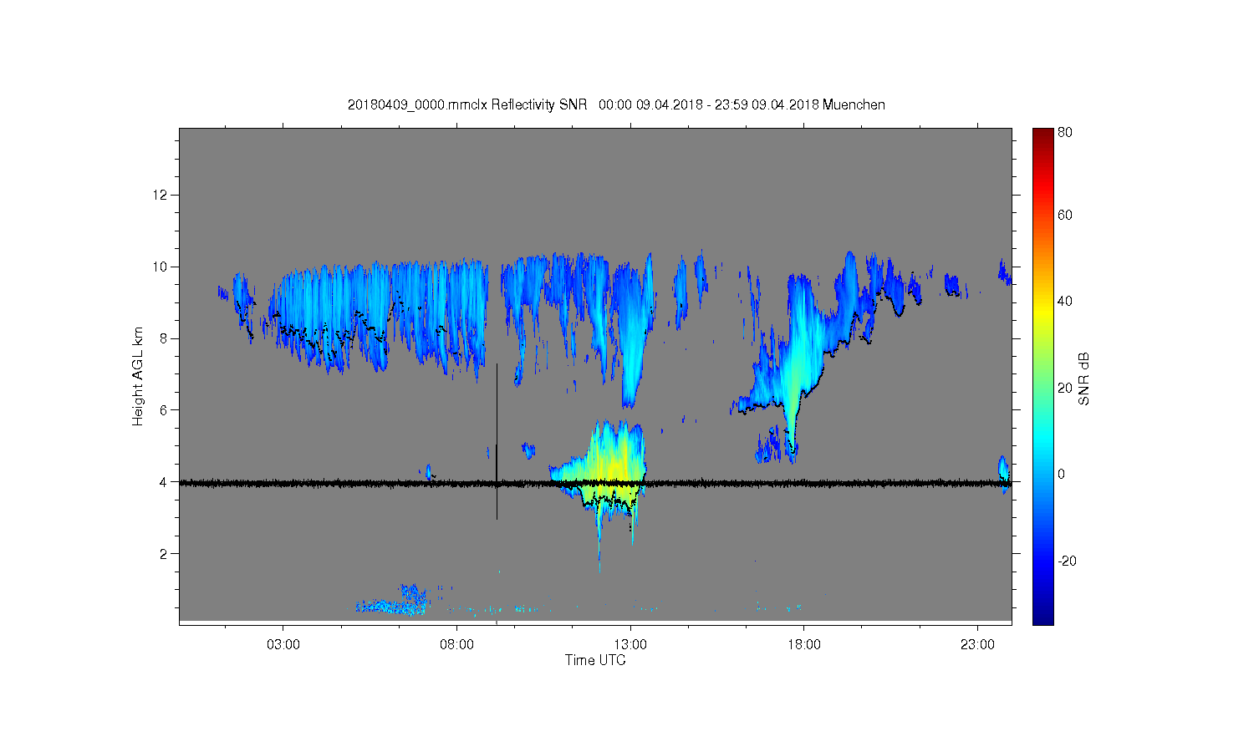Click the dark blue bottom of the colorbar
This screenshot has width=1254, height=752.
point(1042,614)
